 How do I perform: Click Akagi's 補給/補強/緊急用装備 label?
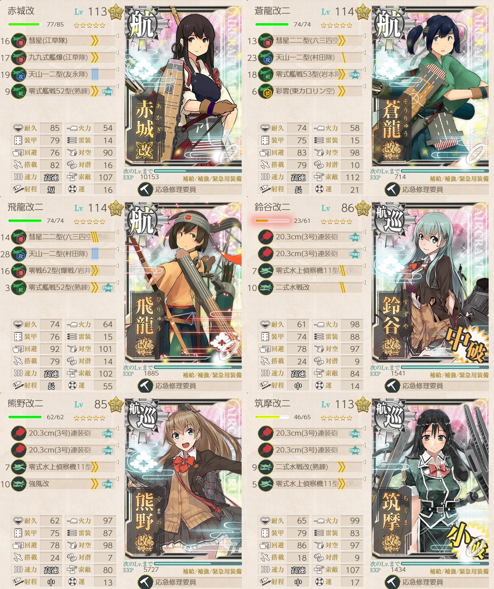pyautogui.click(x=212, y=179)
